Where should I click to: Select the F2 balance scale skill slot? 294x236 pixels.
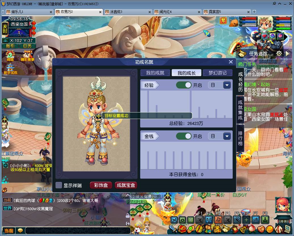pyautogui.click(x=209, y=220)
